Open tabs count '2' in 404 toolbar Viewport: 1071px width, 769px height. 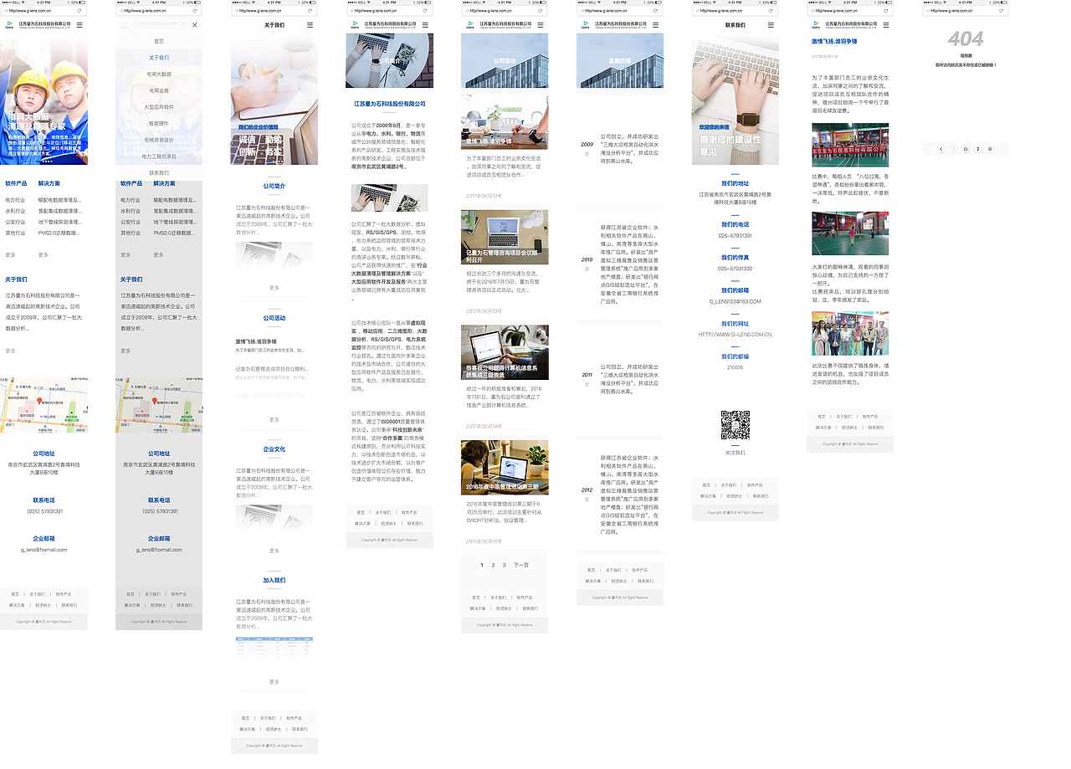point(977,149)
